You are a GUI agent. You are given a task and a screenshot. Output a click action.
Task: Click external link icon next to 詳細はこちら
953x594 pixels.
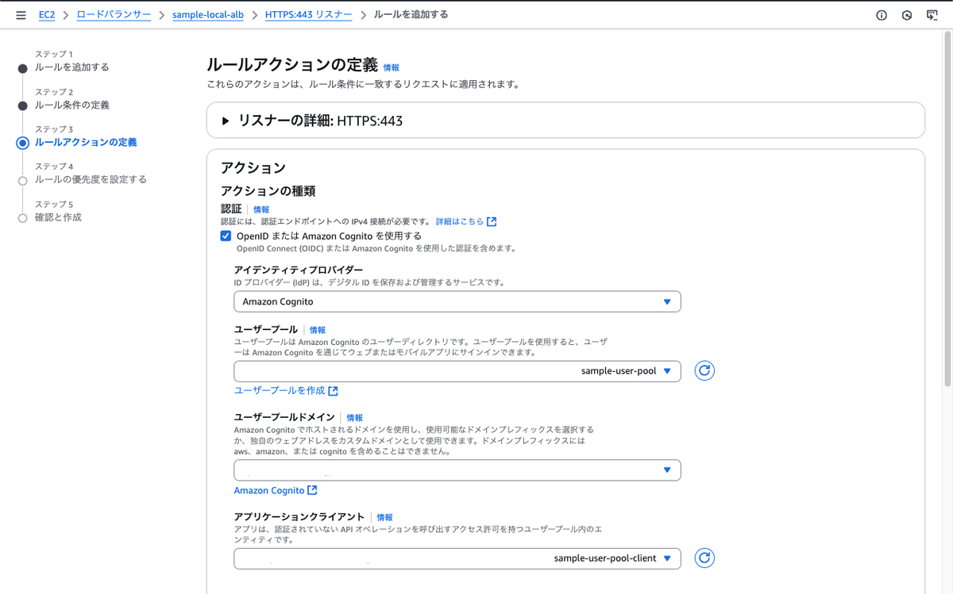[x=492, y=222]
